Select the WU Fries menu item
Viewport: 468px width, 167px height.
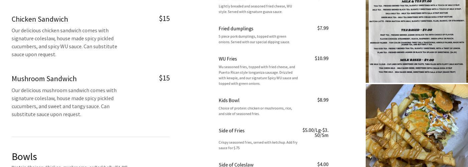pos(228,59)
